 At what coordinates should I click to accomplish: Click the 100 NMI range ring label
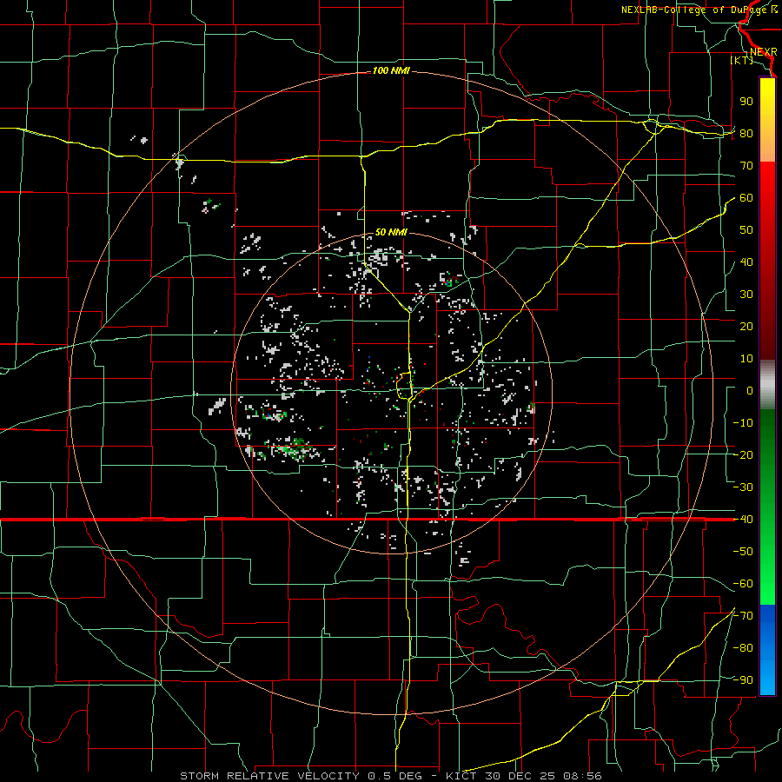click(391, 71)
